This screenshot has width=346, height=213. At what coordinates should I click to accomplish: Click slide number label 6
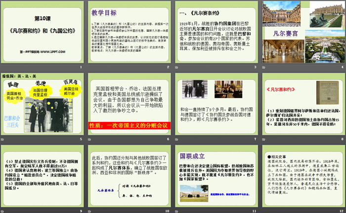coord(168,139)
